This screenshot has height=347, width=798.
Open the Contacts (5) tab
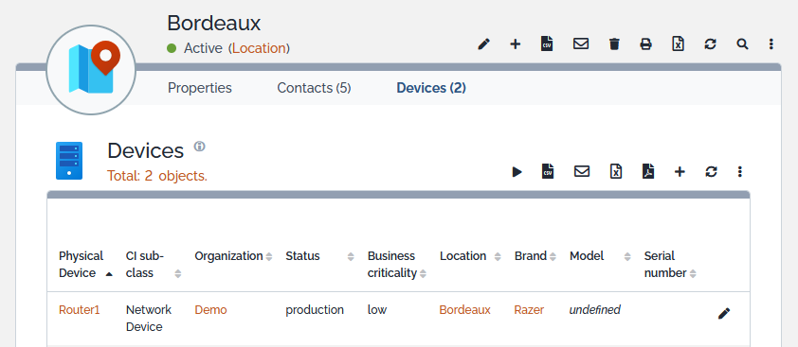point(314,88)
